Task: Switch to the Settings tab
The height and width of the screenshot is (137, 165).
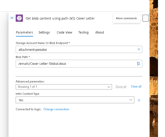Action: (44, 32)
